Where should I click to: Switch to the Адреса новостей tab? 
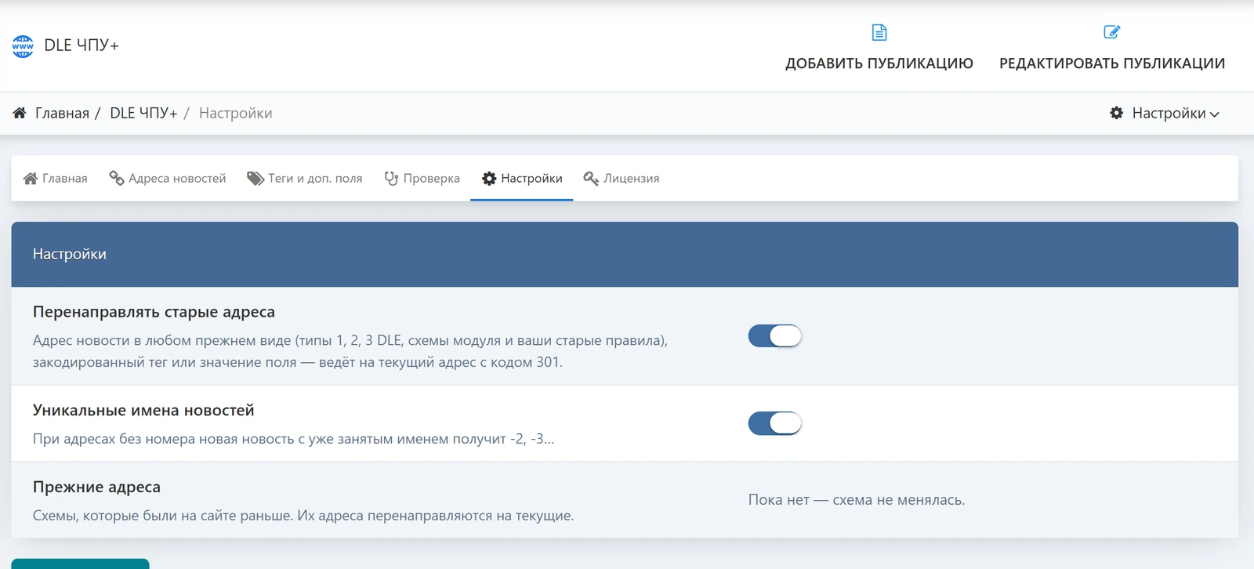coord(167,179)
